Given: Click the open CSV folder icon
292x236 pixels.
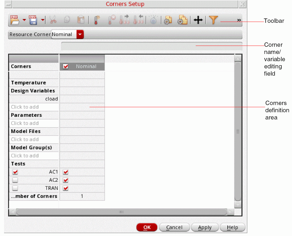Looking at the screenshot, I should tap(15, 20).
